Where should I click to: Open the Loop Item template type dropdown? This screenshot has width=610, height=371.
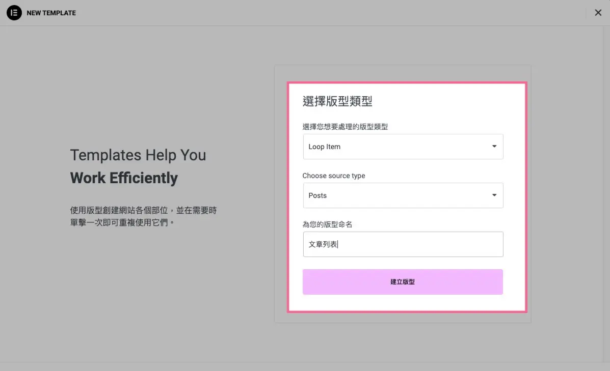point(403,147)
